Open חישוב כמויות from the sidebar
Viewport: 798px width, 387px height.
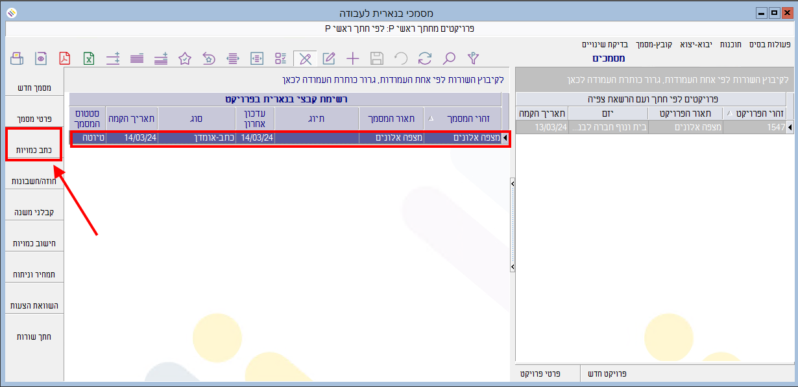tap(35, 243)
